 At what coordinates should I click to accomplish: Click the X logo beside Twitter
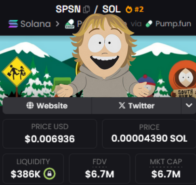pyautogui.click(x=122, y=105)
